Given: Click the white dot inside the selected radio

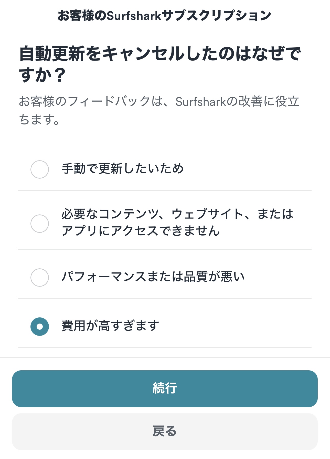Looking at the screenshot, I should [x=40, y=326].
